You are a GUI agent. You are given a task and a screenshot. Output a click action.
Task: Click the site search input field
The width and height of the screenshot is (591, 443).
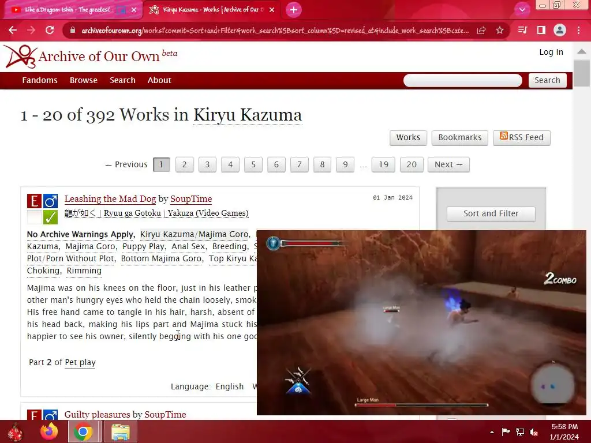point(462,80)
